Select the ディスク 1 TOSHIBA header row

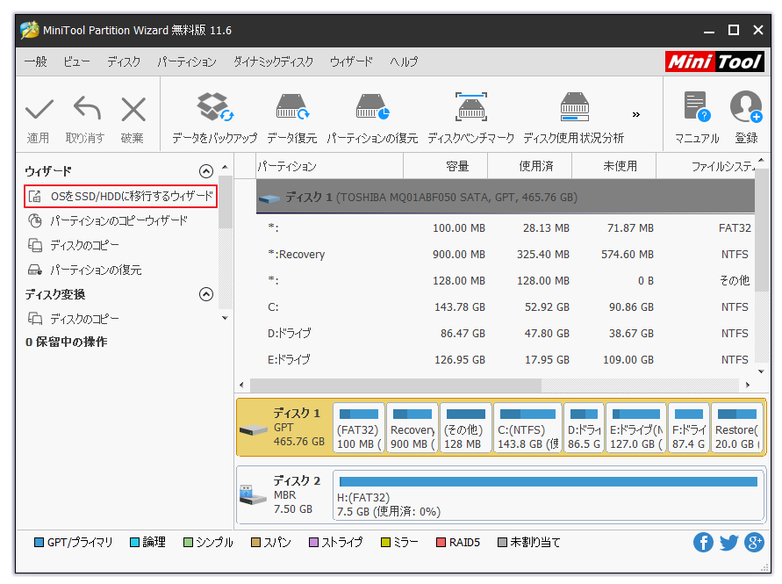pos(506,198)
